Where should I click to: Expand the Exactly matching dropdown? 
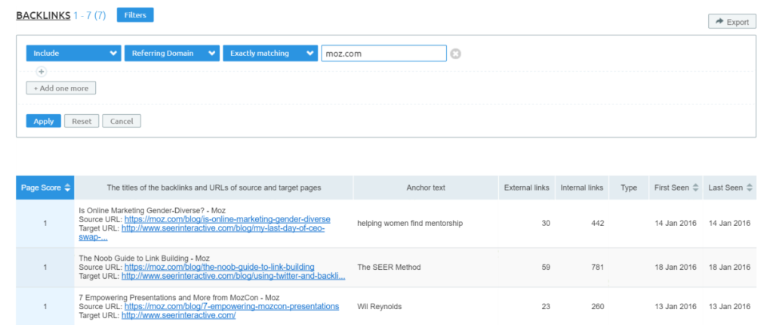point(269,54)
